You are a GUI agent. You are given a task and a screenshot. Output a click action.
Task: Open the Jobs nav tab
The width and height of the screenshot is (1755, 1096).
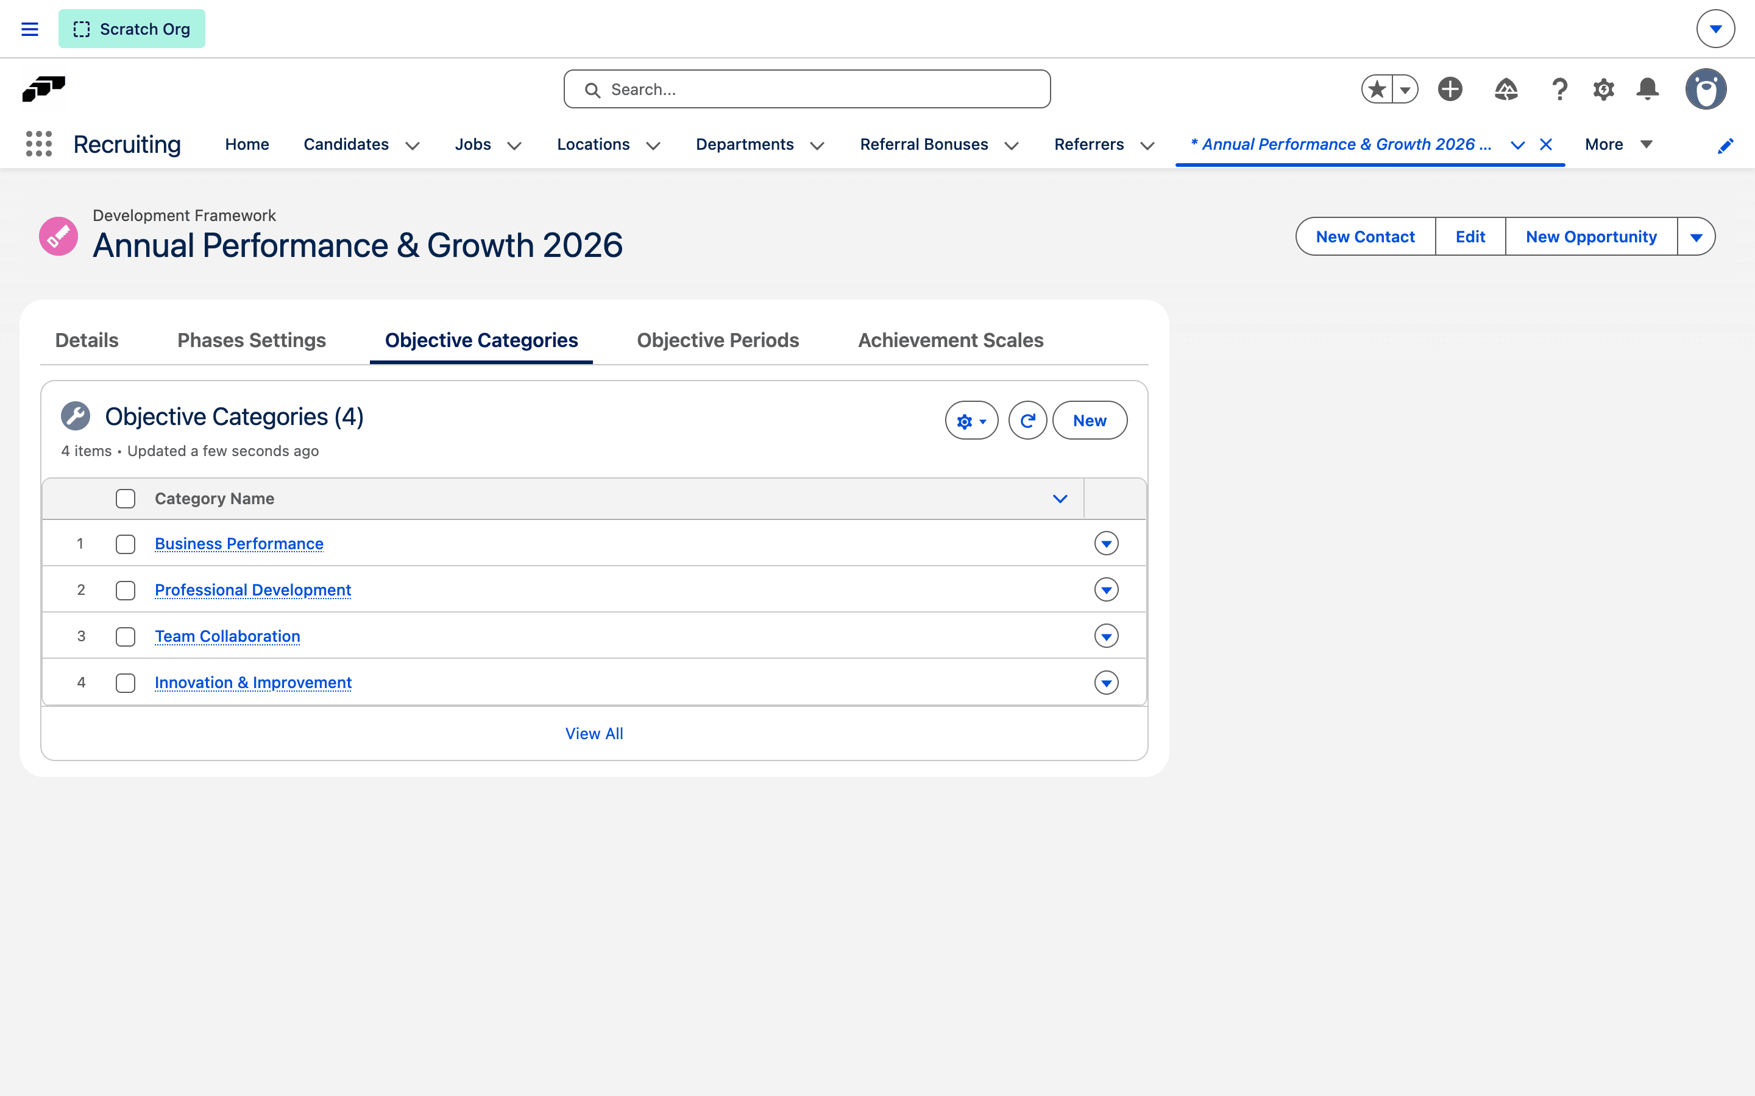[473, 144]
